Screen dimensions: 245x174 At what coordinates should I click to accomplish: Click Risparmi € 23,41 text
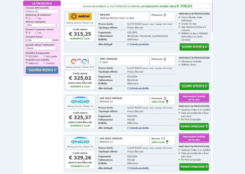tap(80, 39)
